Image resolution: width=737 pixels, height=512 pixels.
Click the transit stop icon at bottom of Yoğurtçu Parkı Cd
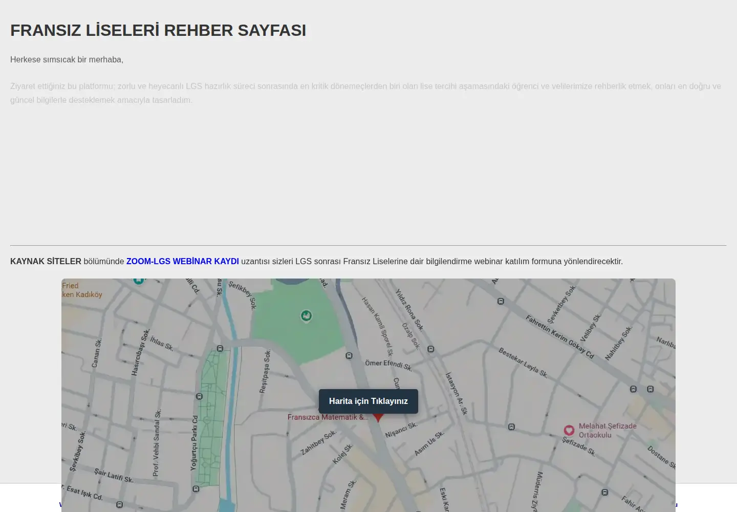[196, 489]
